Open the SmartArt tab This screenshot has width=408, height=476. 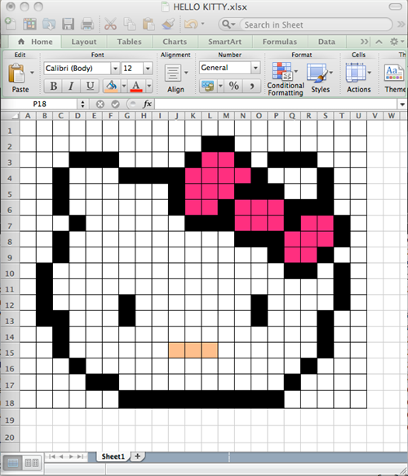coord(224,42)
